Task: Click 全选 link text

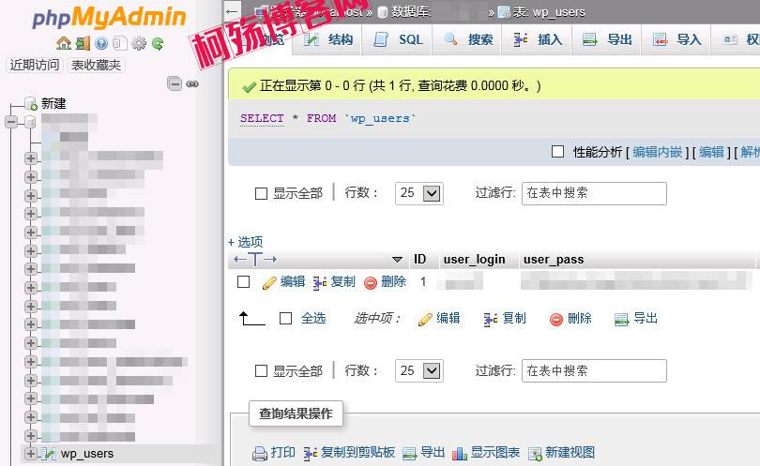Action: [x=313, y=318]
